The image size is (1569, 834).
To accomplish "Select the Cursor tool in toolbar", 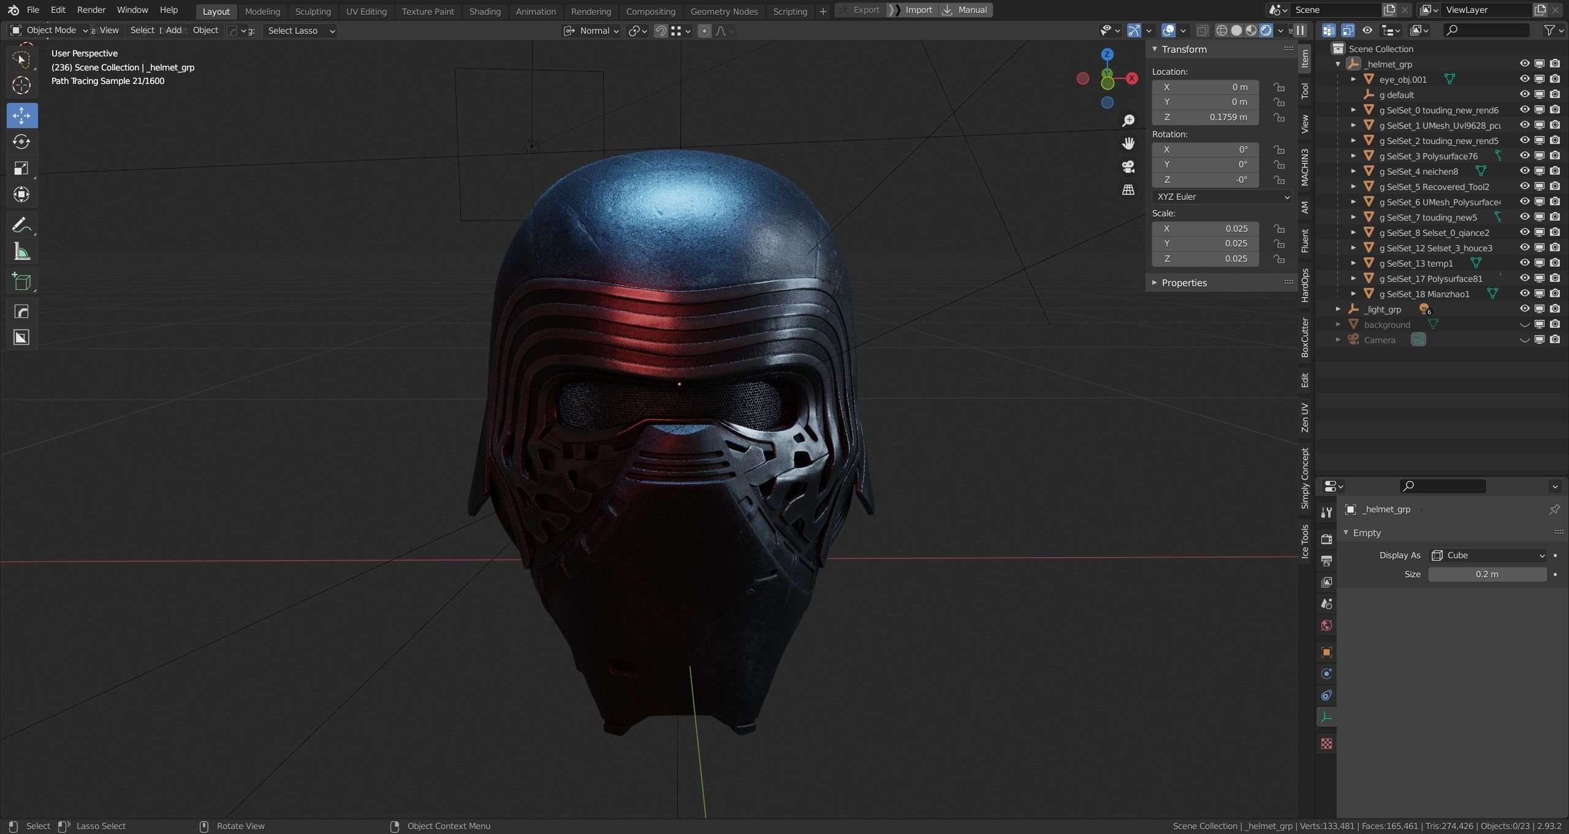I will point(21,86).
